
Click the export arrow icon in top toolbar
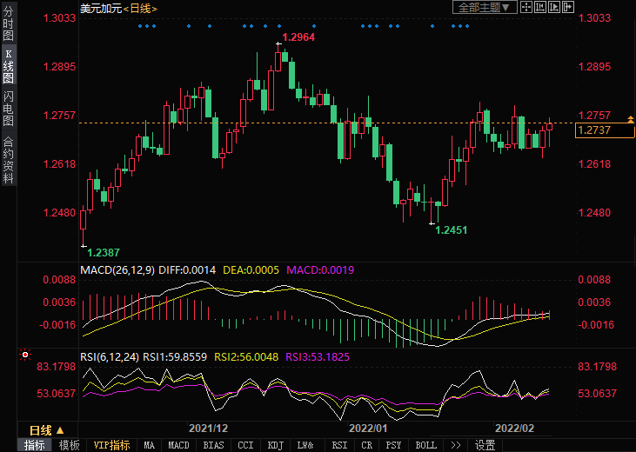pyautogui.click(x=569, y=8)
